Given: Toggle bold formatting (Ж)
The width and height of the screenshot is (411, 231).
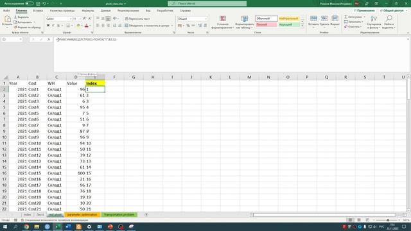Looking at the screenshot, I should coord(48,26).
